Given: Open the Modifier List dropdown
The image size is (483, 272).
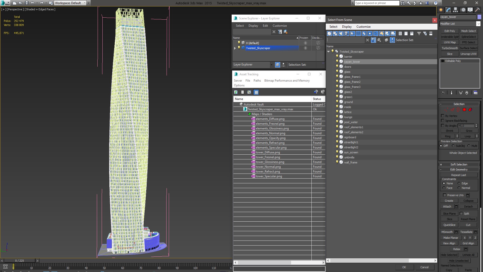Looking at the screenshot, I should pyautogui.click(x=478, y=24).
